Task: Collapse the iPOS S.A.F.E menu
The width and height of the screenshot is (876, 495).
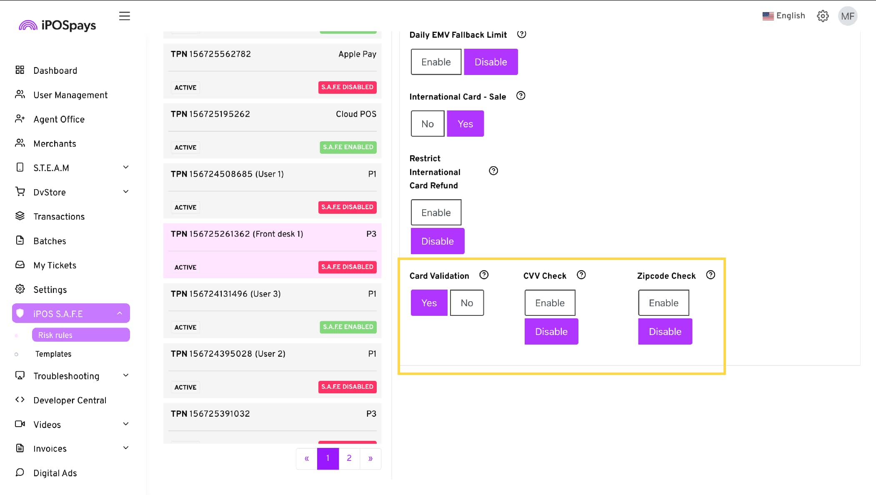Action: (x=119, y=313)
